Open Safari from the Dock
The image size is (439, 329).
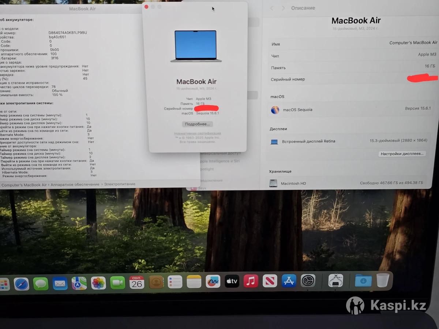coord(22,283)
